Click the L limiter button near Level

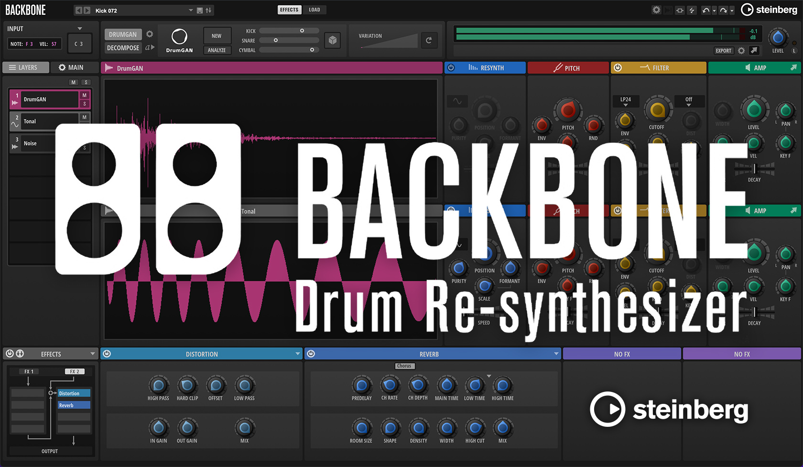[794, 51]
